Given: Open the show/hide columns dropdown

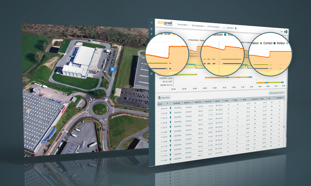Looking at the screenshot, I should tap(276, 93).
